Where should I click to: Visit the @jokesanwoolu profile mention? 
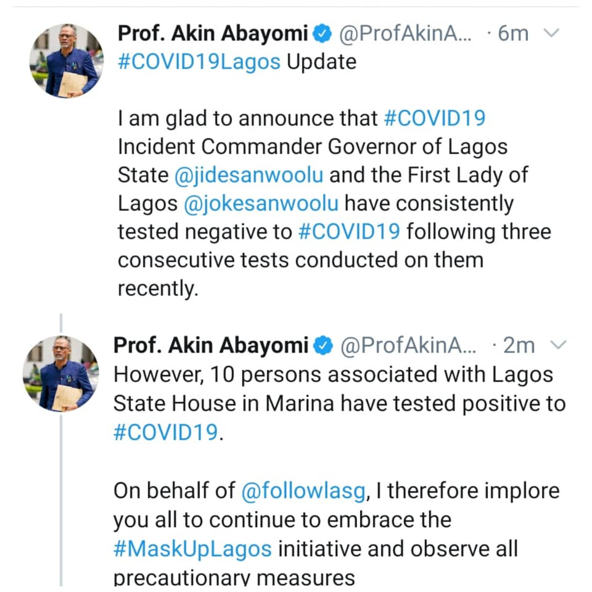coord(261,204)
